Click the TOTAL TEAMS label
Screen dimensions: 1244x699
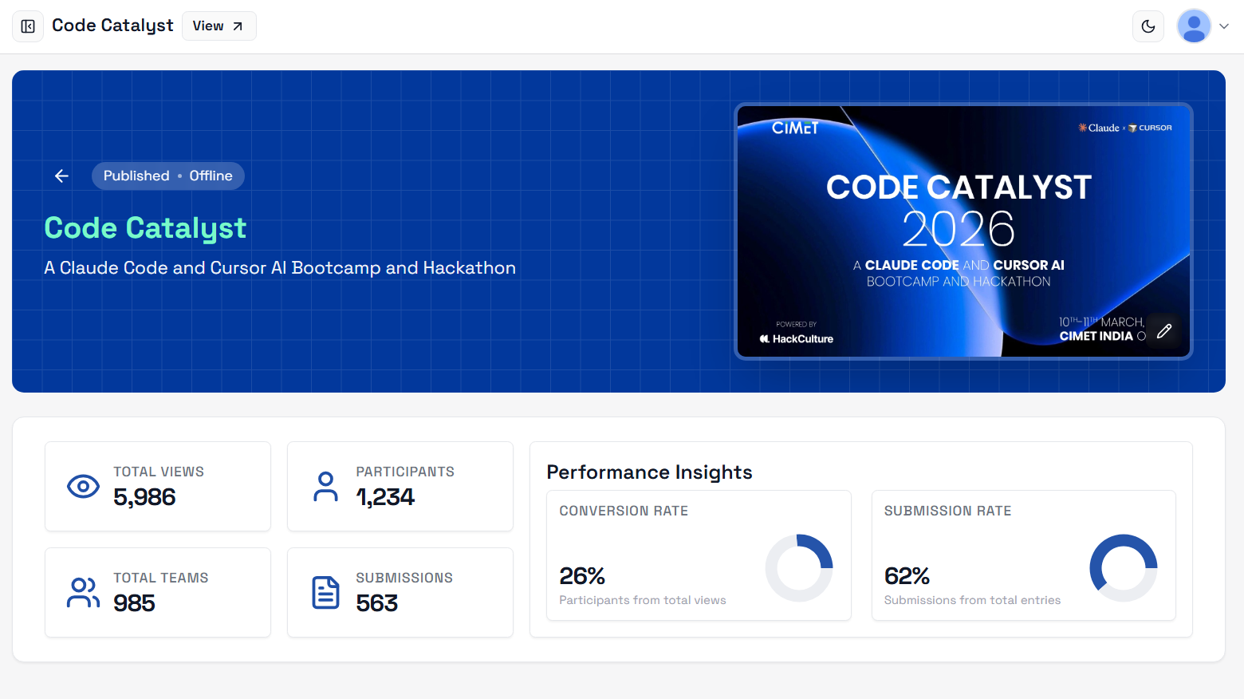tap(161, 578)
